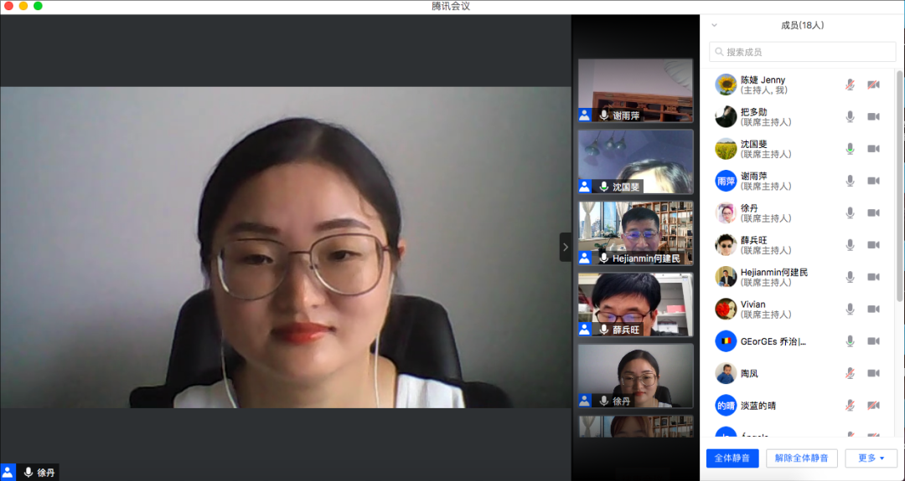Image resolution: width=905 pixels, height=481 pixels.
Task: Click 陈婕 Jenny's sunflower avatar icon
Action: point(726,84)
